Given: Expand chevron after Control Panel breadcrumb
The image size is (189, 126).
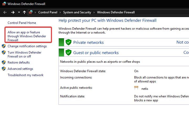Looking at the screenshot, I should 60,12.
